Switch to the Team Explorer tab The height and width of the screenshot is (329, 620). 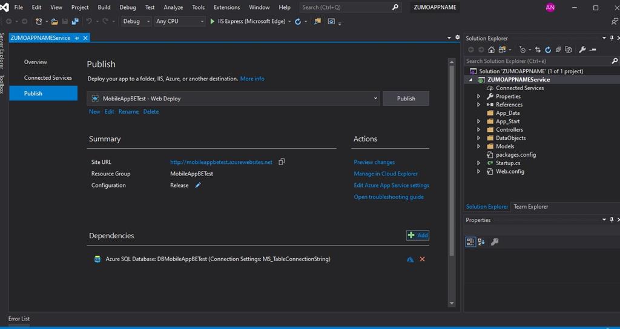[x=530, y=207]
